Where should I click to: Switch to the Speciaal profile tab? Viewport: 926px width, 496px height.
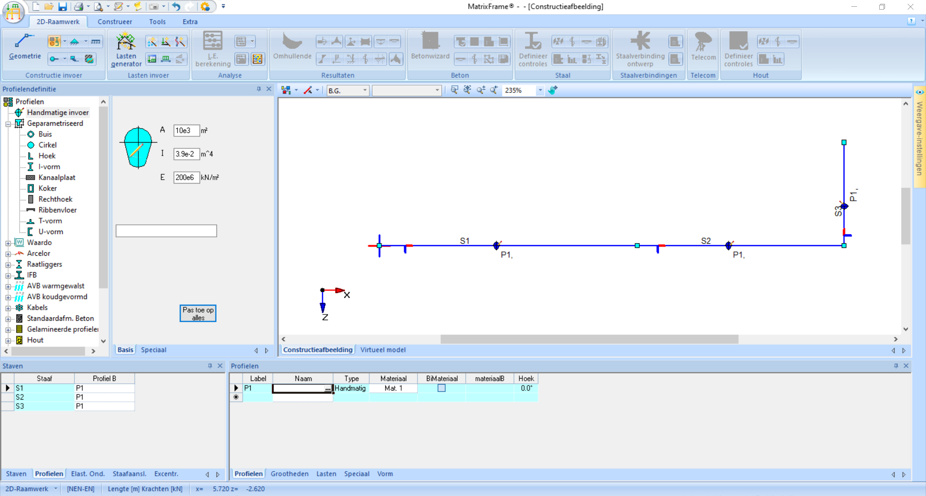[x=153, y=350]
